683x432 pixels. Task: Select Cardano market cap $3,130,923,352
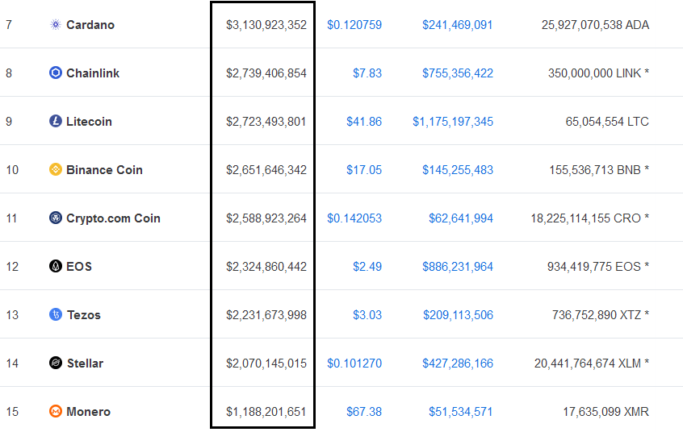click(266, 25)
